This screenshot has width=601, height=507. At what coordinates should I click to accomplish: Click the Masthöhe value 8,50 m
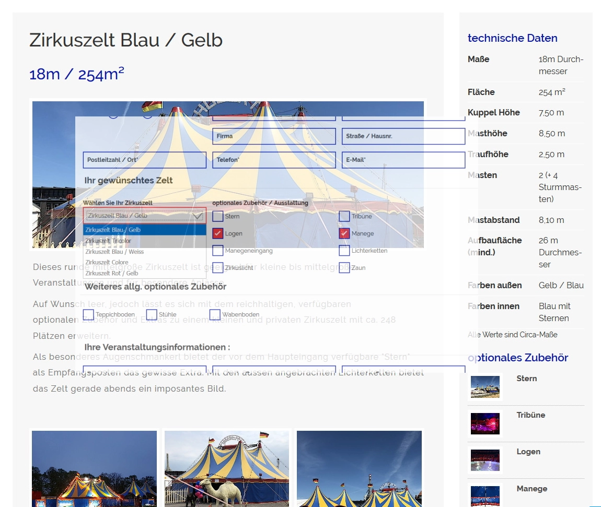coord(551,133)
